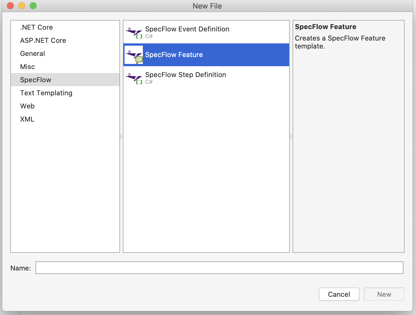Click C# label under Event Definition
The width and height of the screenshot is (416, 315).
coord(149,36)
